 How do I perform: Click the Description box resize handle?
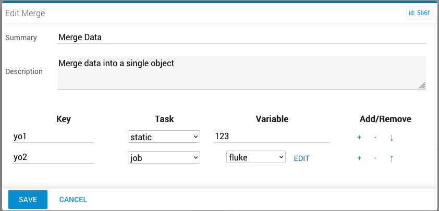point(422,86)
